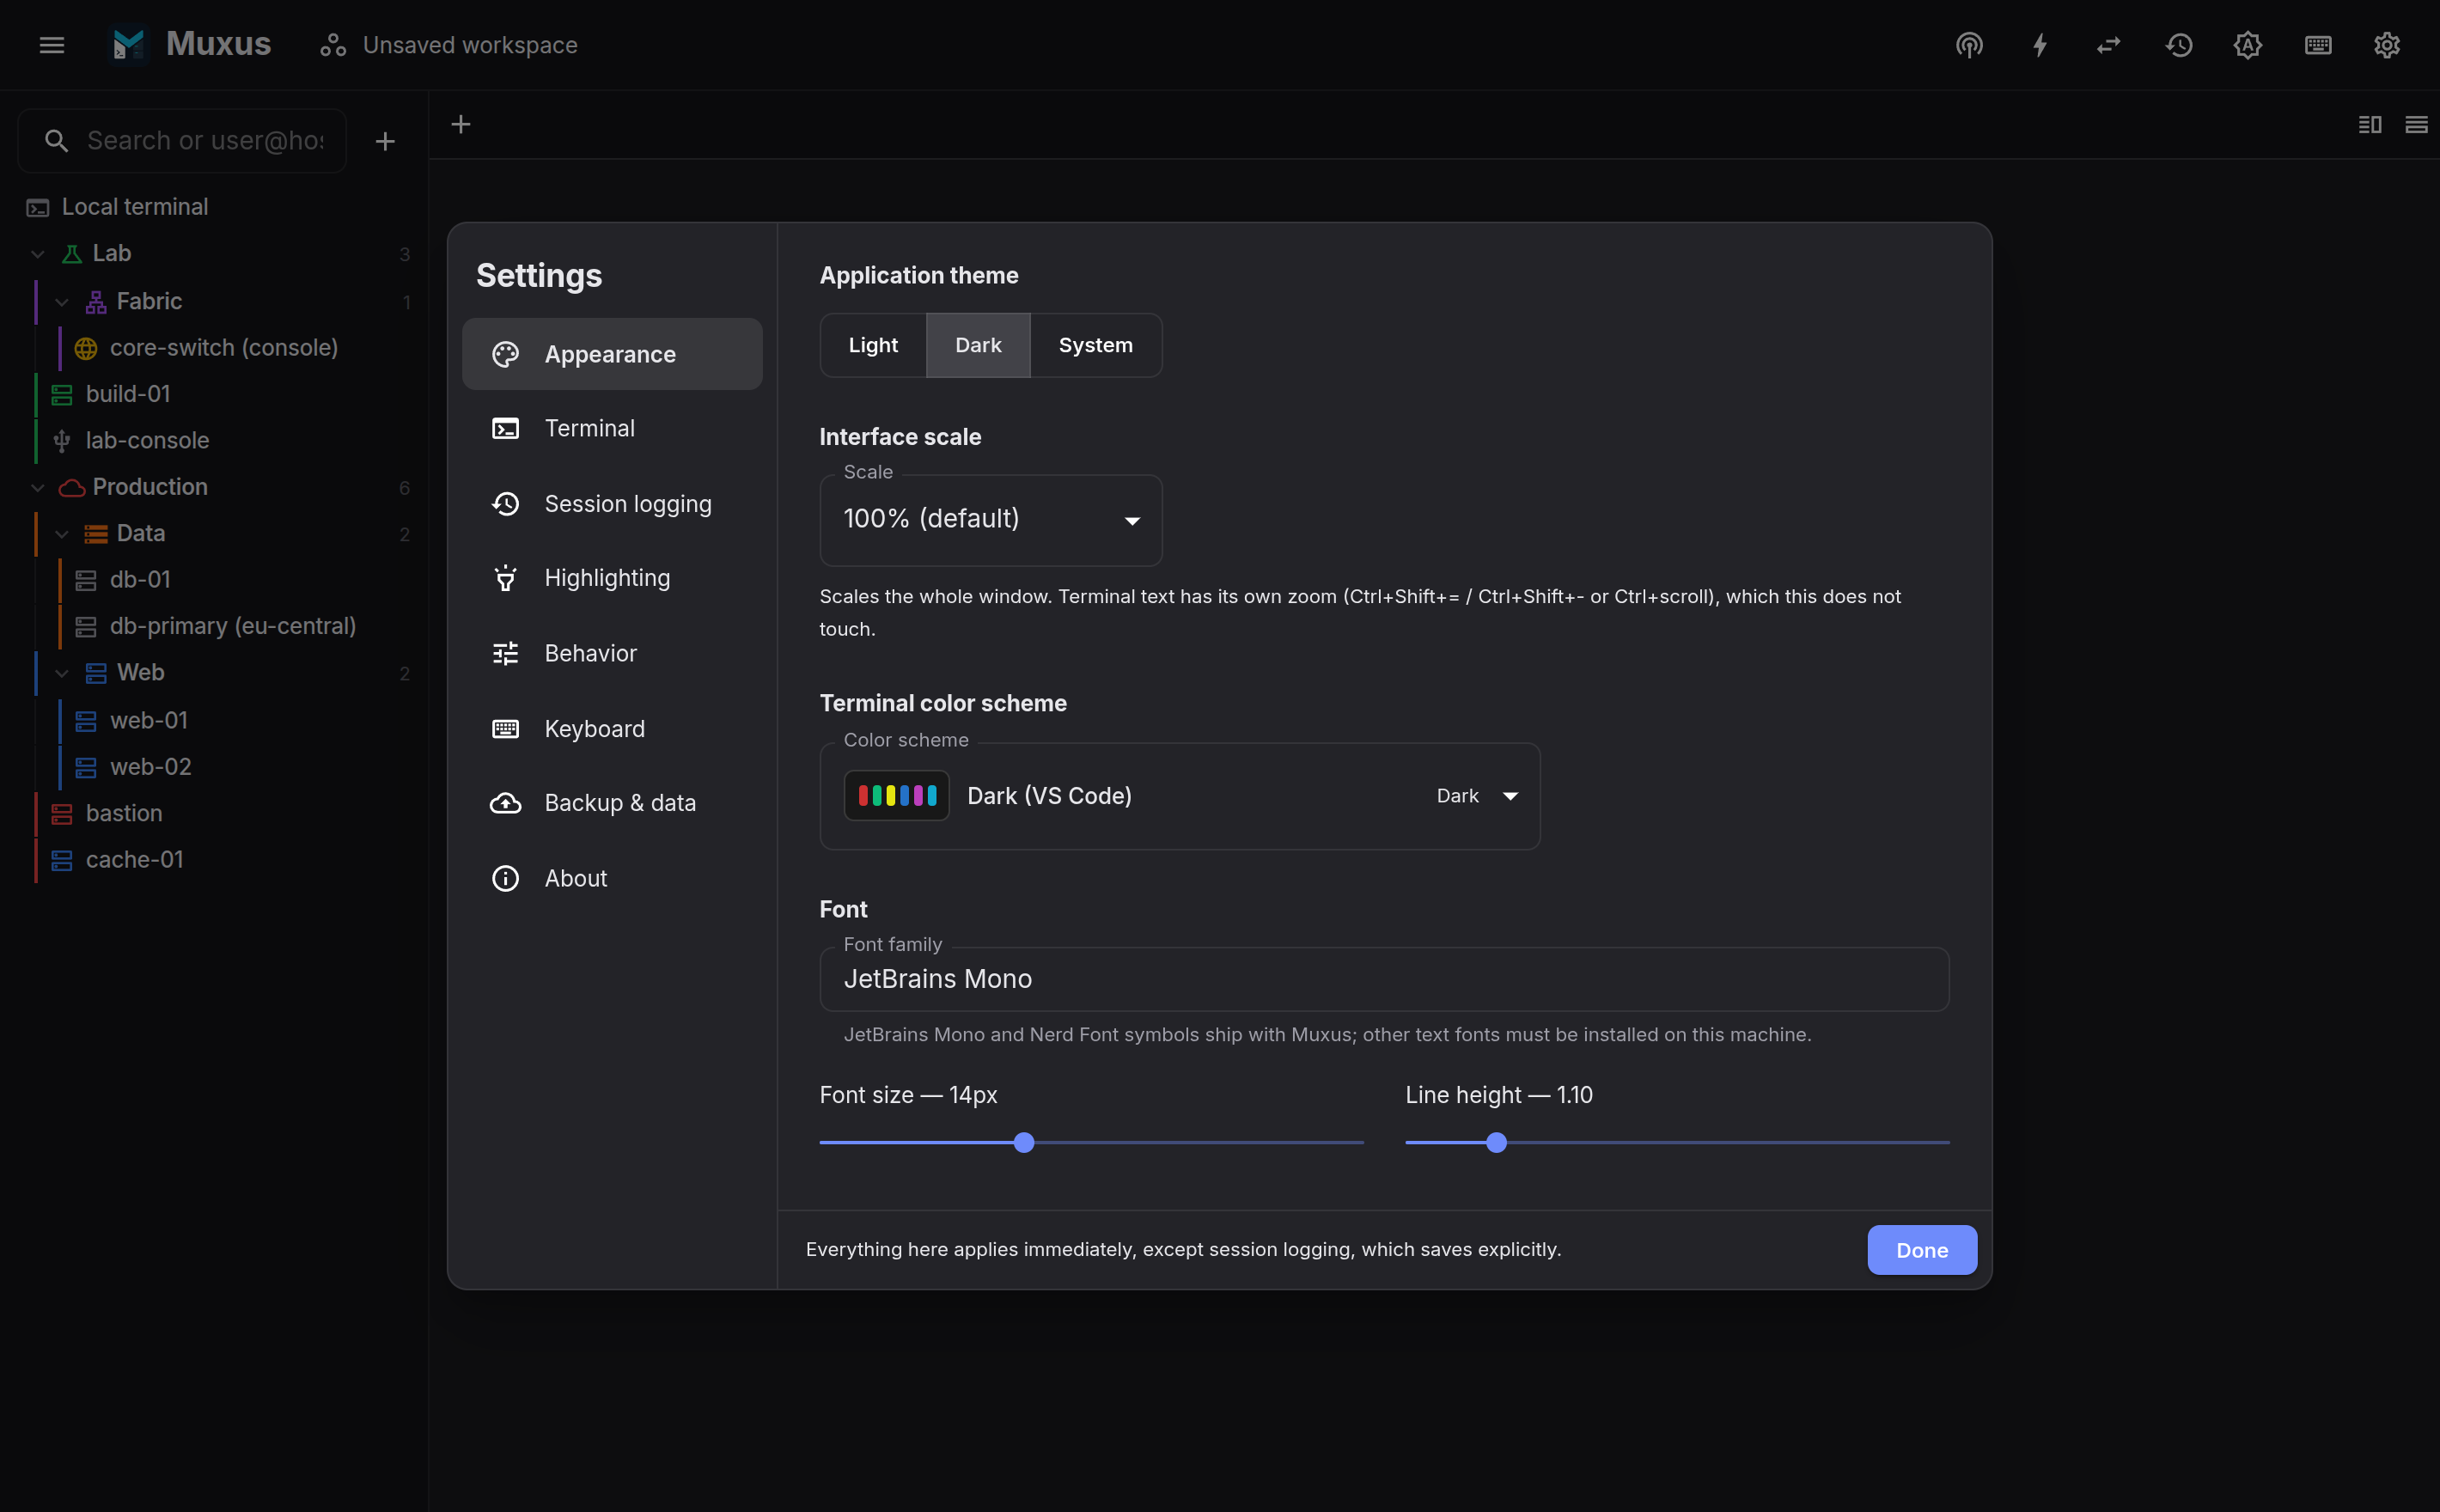The height and width of the screenshot is (1512, 2440).
Task: Click the Font family field
Action: (1384, 979)
